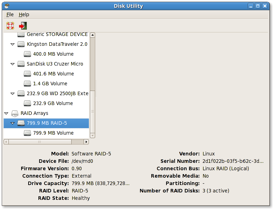Click the 1.4 GB Volume drive icon
Screen dimensions: 273x209
click(27, 84)
